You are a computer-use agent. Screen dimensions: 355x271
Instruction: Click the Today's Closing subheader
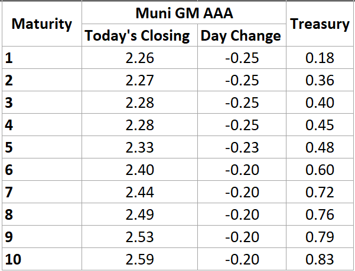tap(138, 36)
